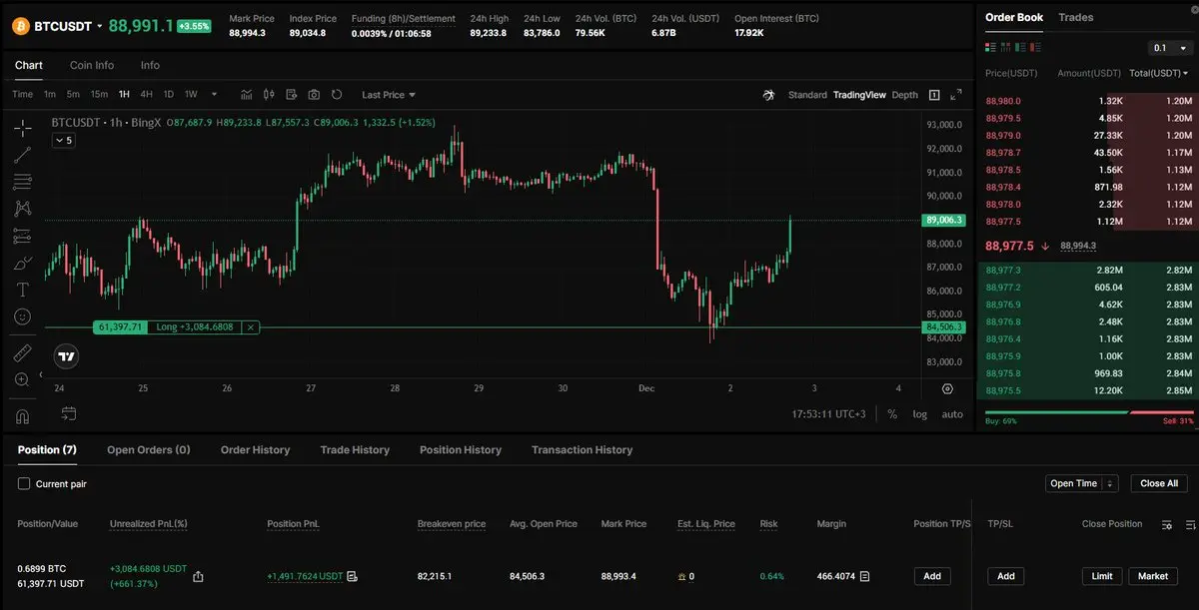Viewport: 1199px width, 610px height.
Task: Take a chart snapshot with the camera
Action: coord(314,95)
